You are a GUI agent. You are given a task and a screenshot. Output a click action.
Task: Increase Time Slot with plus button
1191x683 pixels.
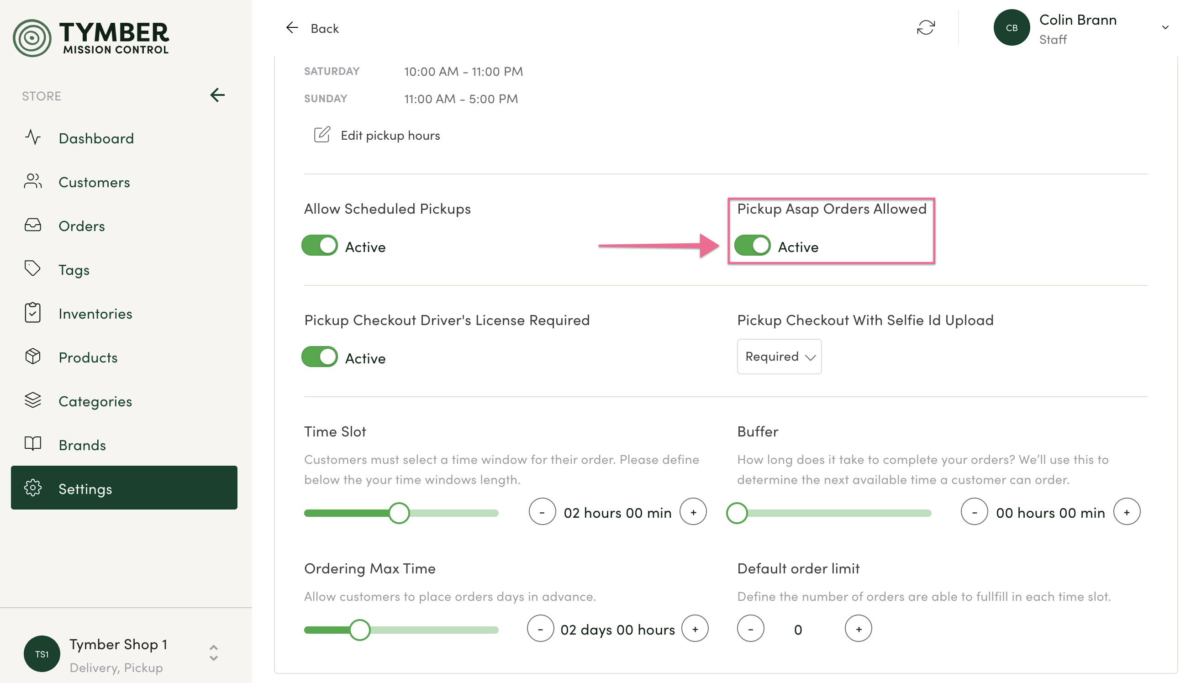coord(694,512)
